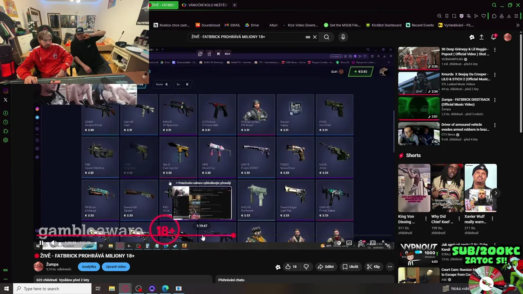
Task: Enter fullscreen in the video player
Action: tap(384, 243)
